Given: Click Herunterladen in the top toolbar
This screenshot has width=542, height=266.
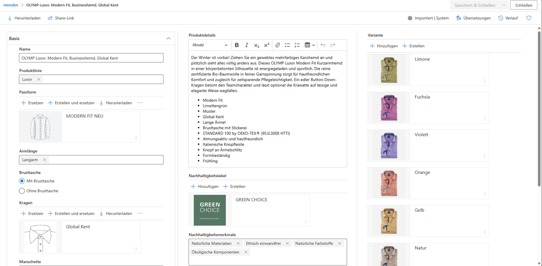Looking at the screenshot, I should coord(24,18).
